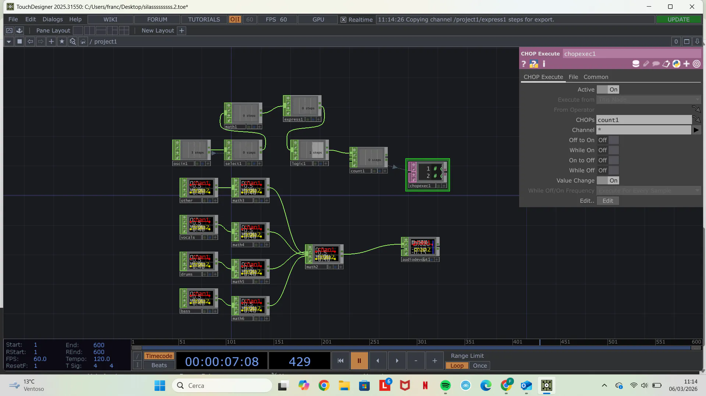Screen dimensions: 706x396
Task: Toggle the Active parameter switch
Action: (608, 90)
